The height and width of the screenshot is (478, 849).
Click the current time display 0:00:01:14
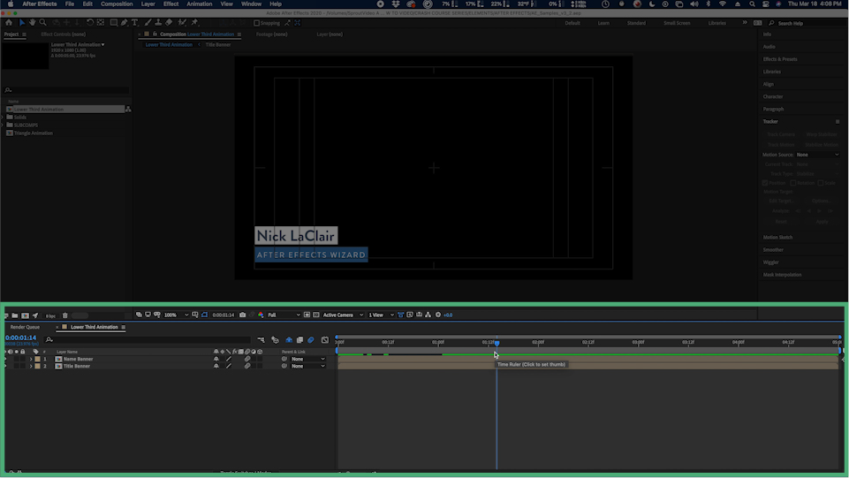(x=20, y=338)
